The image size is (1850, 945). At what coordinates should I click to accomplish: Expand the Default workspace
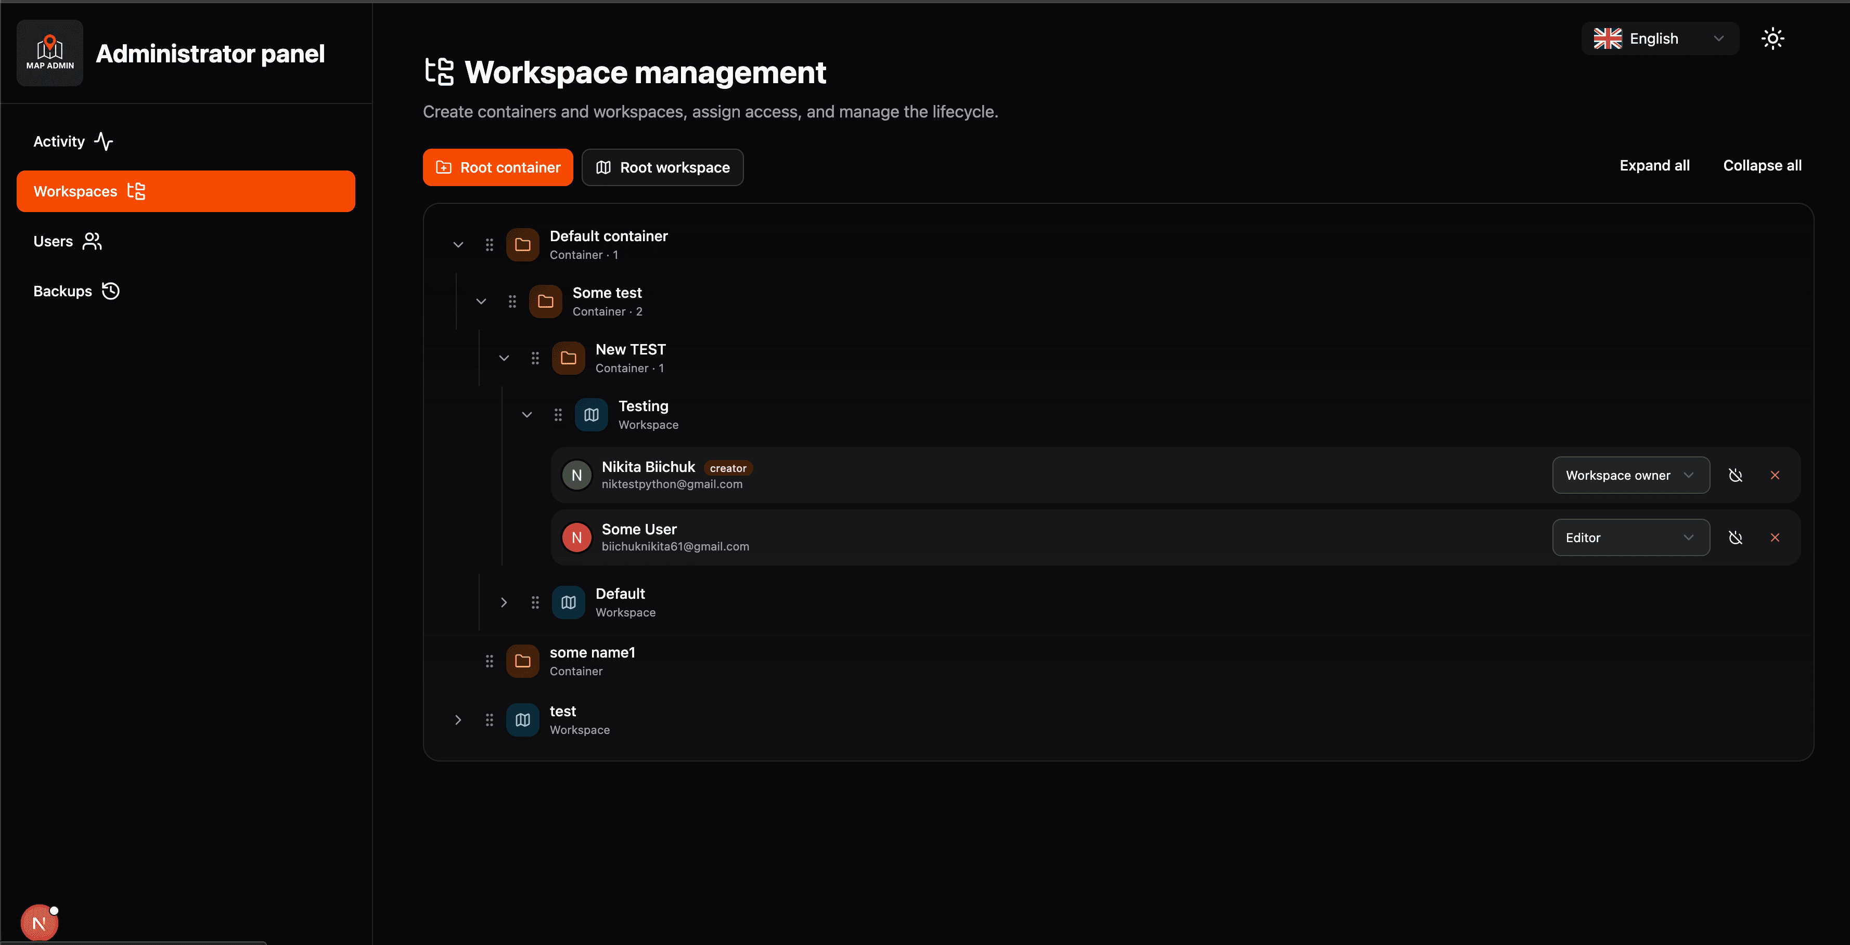pyautogui.click(x=504, y=603)
